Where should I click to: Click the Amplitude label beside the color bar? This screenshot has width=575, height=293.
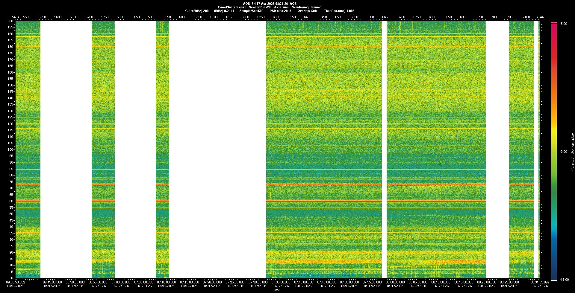(572, 152)
